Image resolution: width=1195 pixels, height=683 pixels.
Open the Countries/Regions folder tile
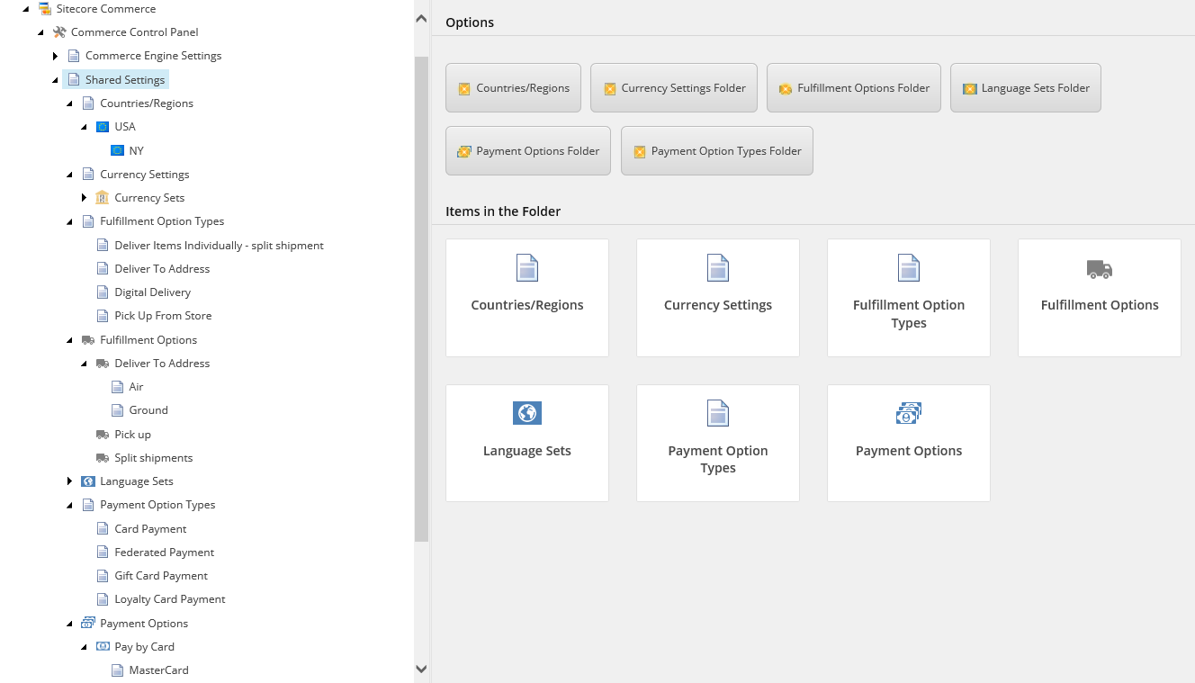pos(527,298)
